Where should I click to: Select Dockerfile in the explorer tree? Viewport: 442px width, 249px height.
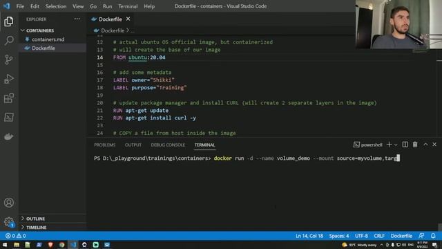click(52, 48)
